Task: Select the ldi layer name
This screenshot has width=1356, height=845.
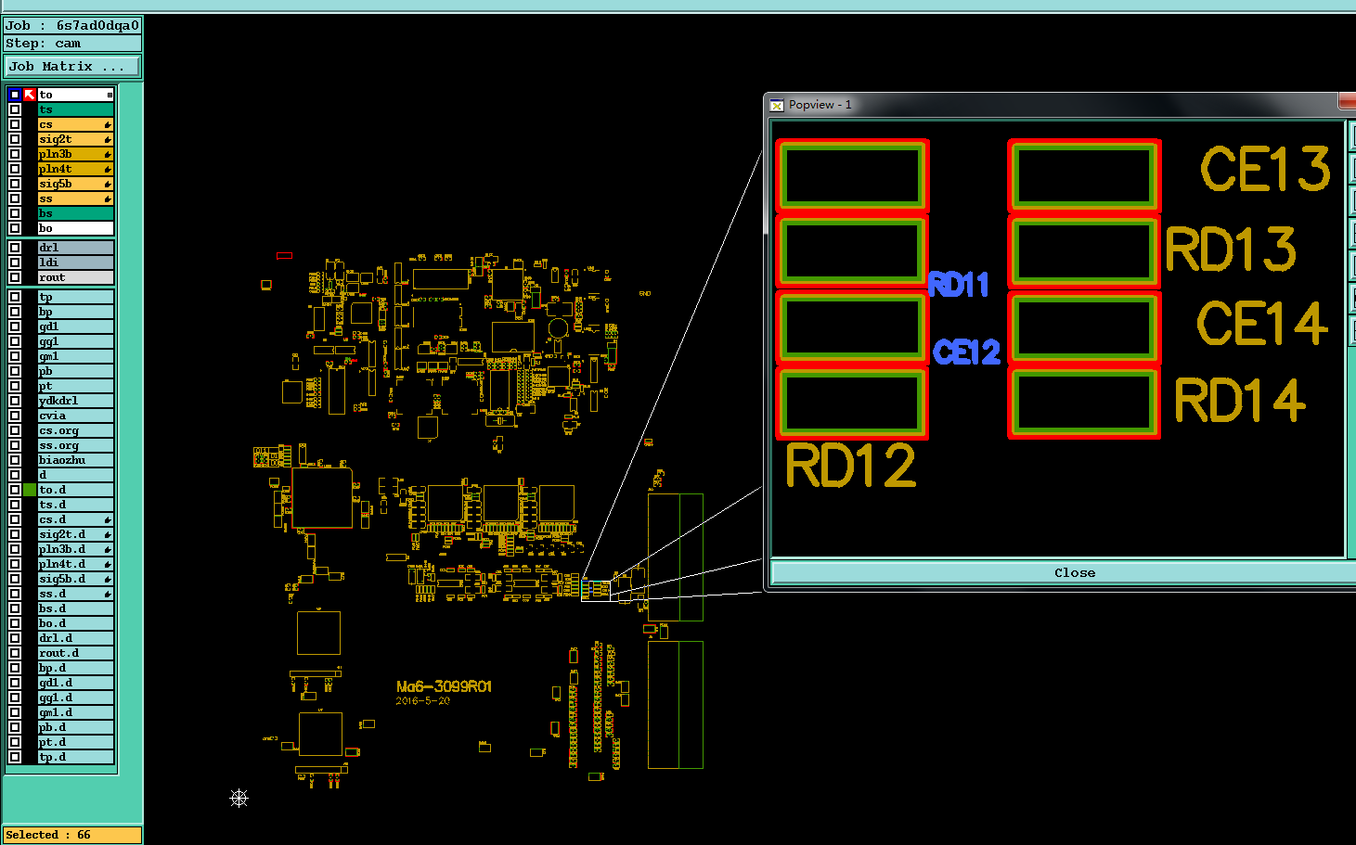Action: [x=75, y=262]
